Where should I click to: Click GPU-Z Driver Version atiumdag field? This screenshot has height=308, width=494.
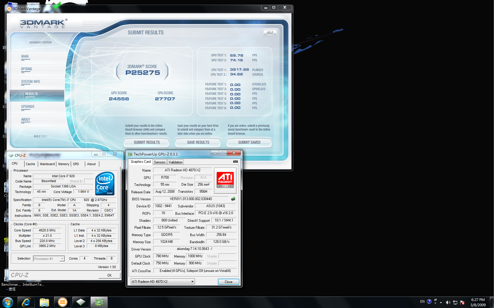[195, 249]
